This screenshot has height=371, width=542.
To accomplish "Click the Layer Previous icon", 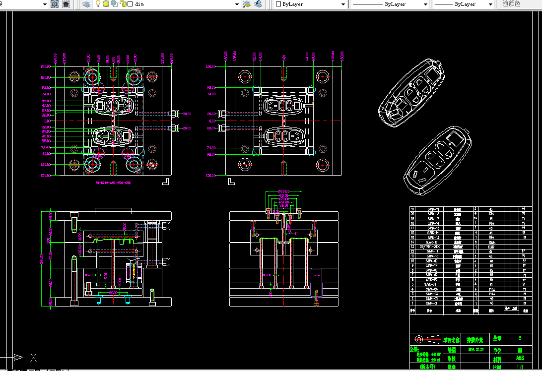I will pyautogui.click(x=258, y=4).
